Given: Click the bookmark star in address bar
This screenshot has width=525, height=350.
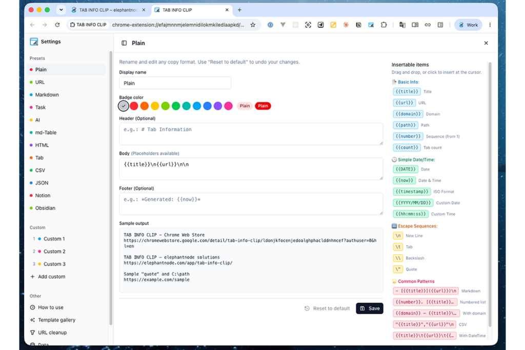Looking at the screenshot, I should click(x=253, y=25).
